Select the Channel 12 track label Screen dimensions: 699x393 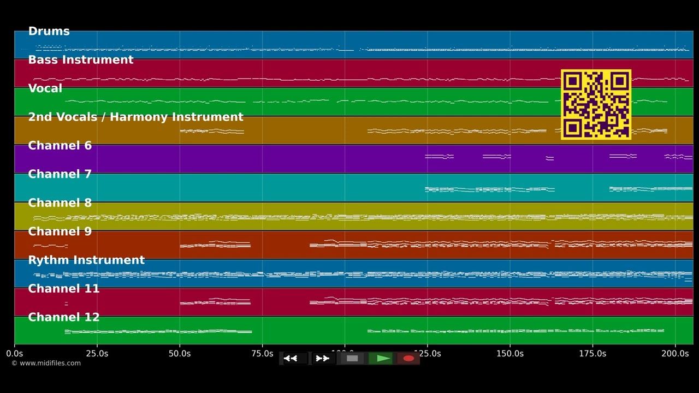tap(63, 317)
